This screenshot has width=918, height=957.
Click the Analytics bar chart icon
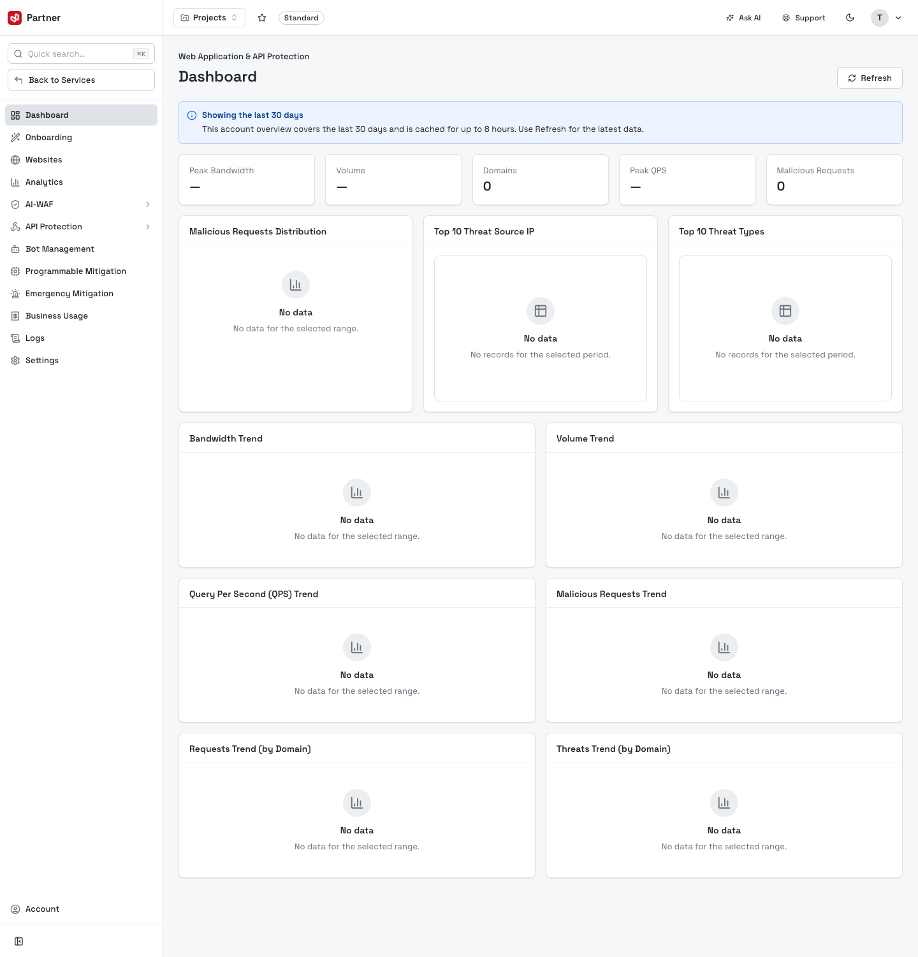pyautogui.click(x=15, y=182)
